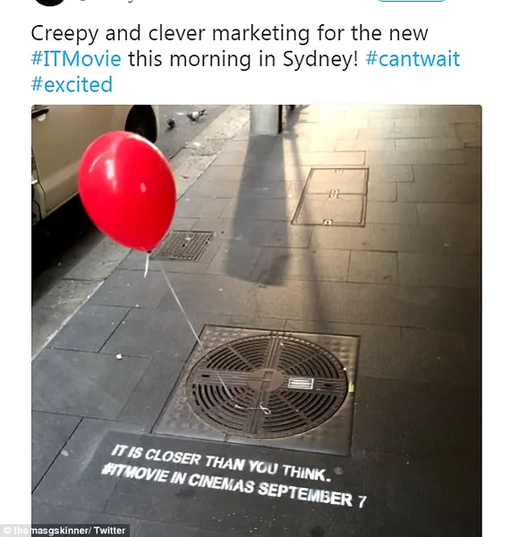Viewport: 511px width, 537px height.
Task: Click the "IT IS CLOSER THAN YOU THINK" stencil
Action: [x=221, y=463]
